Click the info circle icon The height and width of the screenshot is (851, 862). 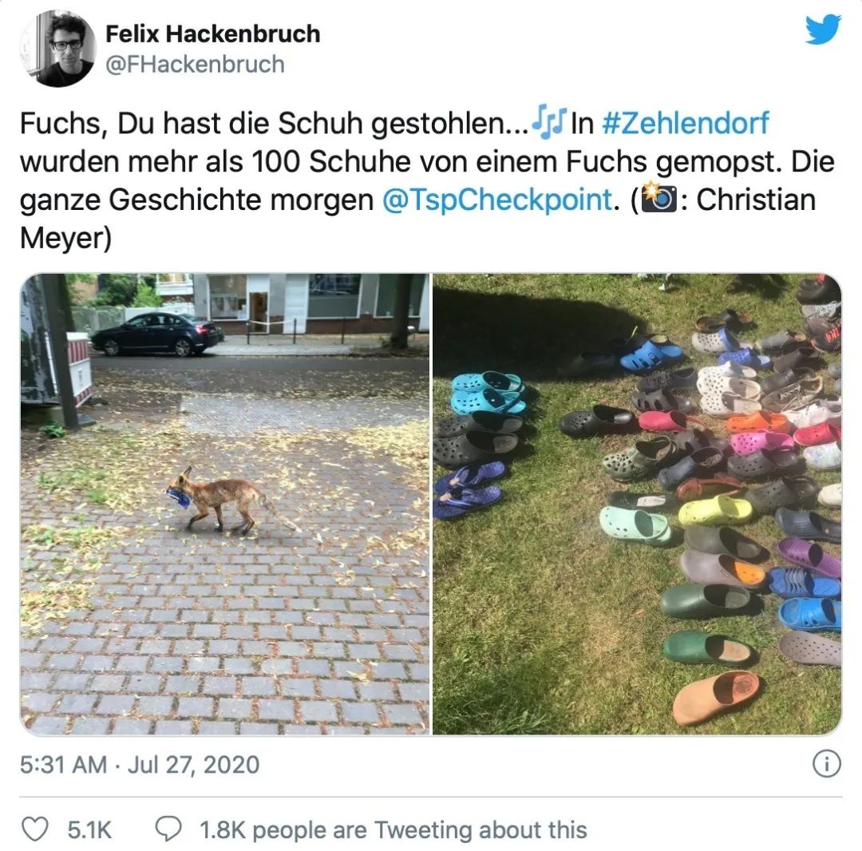pos(826,764)
